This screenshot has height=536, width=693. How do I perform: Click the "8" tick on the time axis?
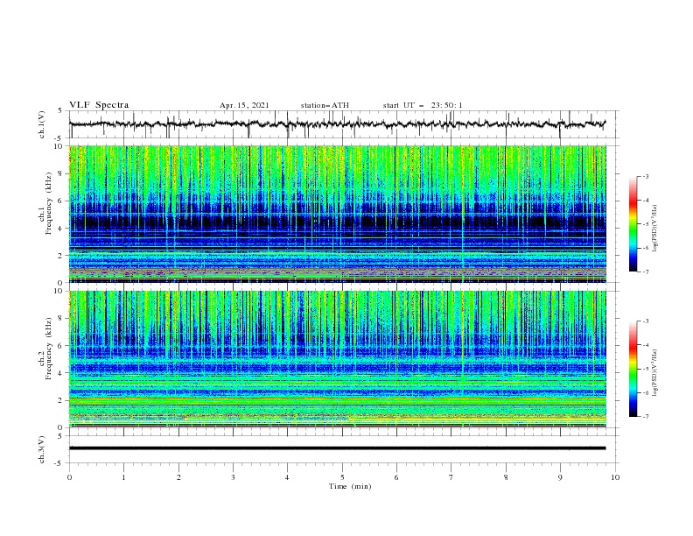pyautogui.click(x=506, y=477)
